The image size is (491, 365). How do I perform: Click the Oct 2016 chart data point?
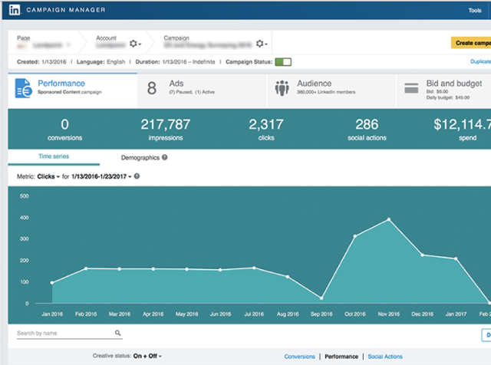[x=355, y=236]
